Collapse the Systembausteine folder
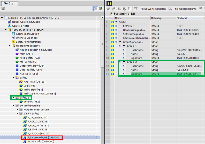The image size is (205, 144). 13,106
